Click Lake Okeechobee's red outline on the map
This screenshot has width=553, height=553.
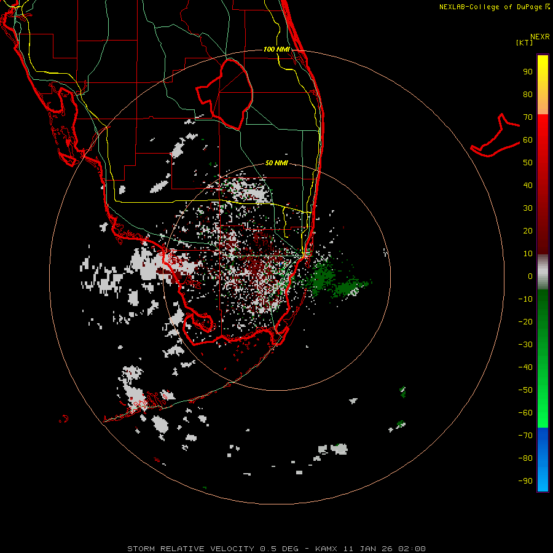[x=225, y=93]
